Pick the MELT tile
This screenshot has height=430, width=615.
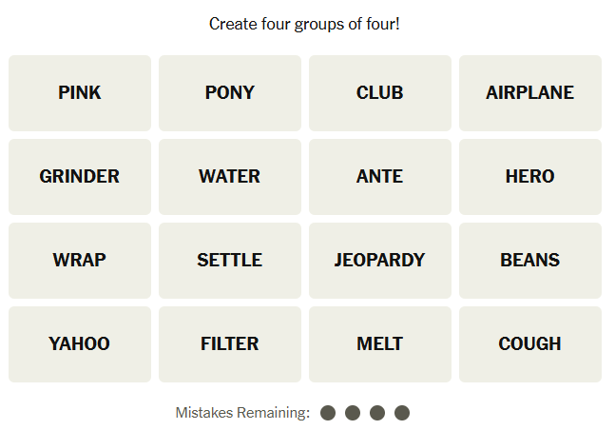(380, 344)
